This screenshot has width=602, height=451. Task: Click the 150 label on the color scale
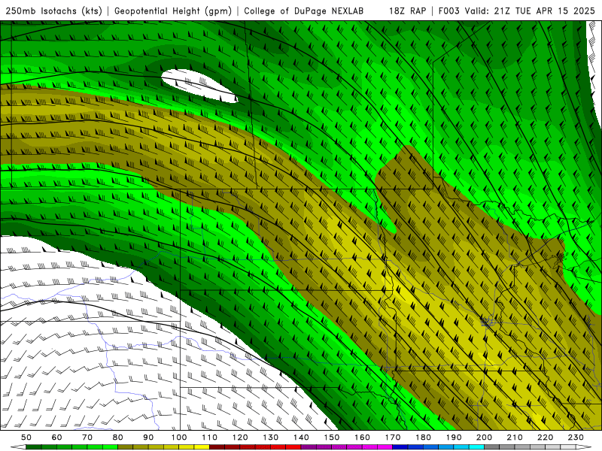click(332, 437)
